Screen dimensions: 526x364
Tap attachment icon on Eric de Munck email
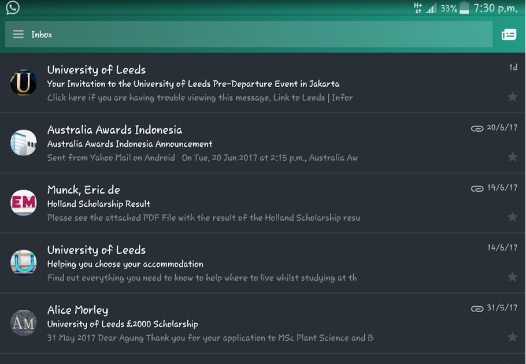coord(477,188)
